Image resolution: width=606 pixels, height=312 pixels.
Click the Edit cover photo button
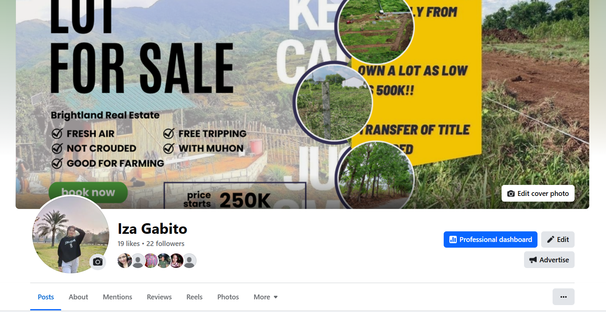(x=538, y=193)
